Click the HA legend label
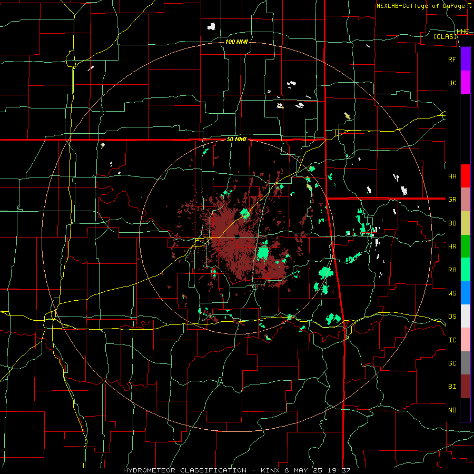 coord(452,176)
